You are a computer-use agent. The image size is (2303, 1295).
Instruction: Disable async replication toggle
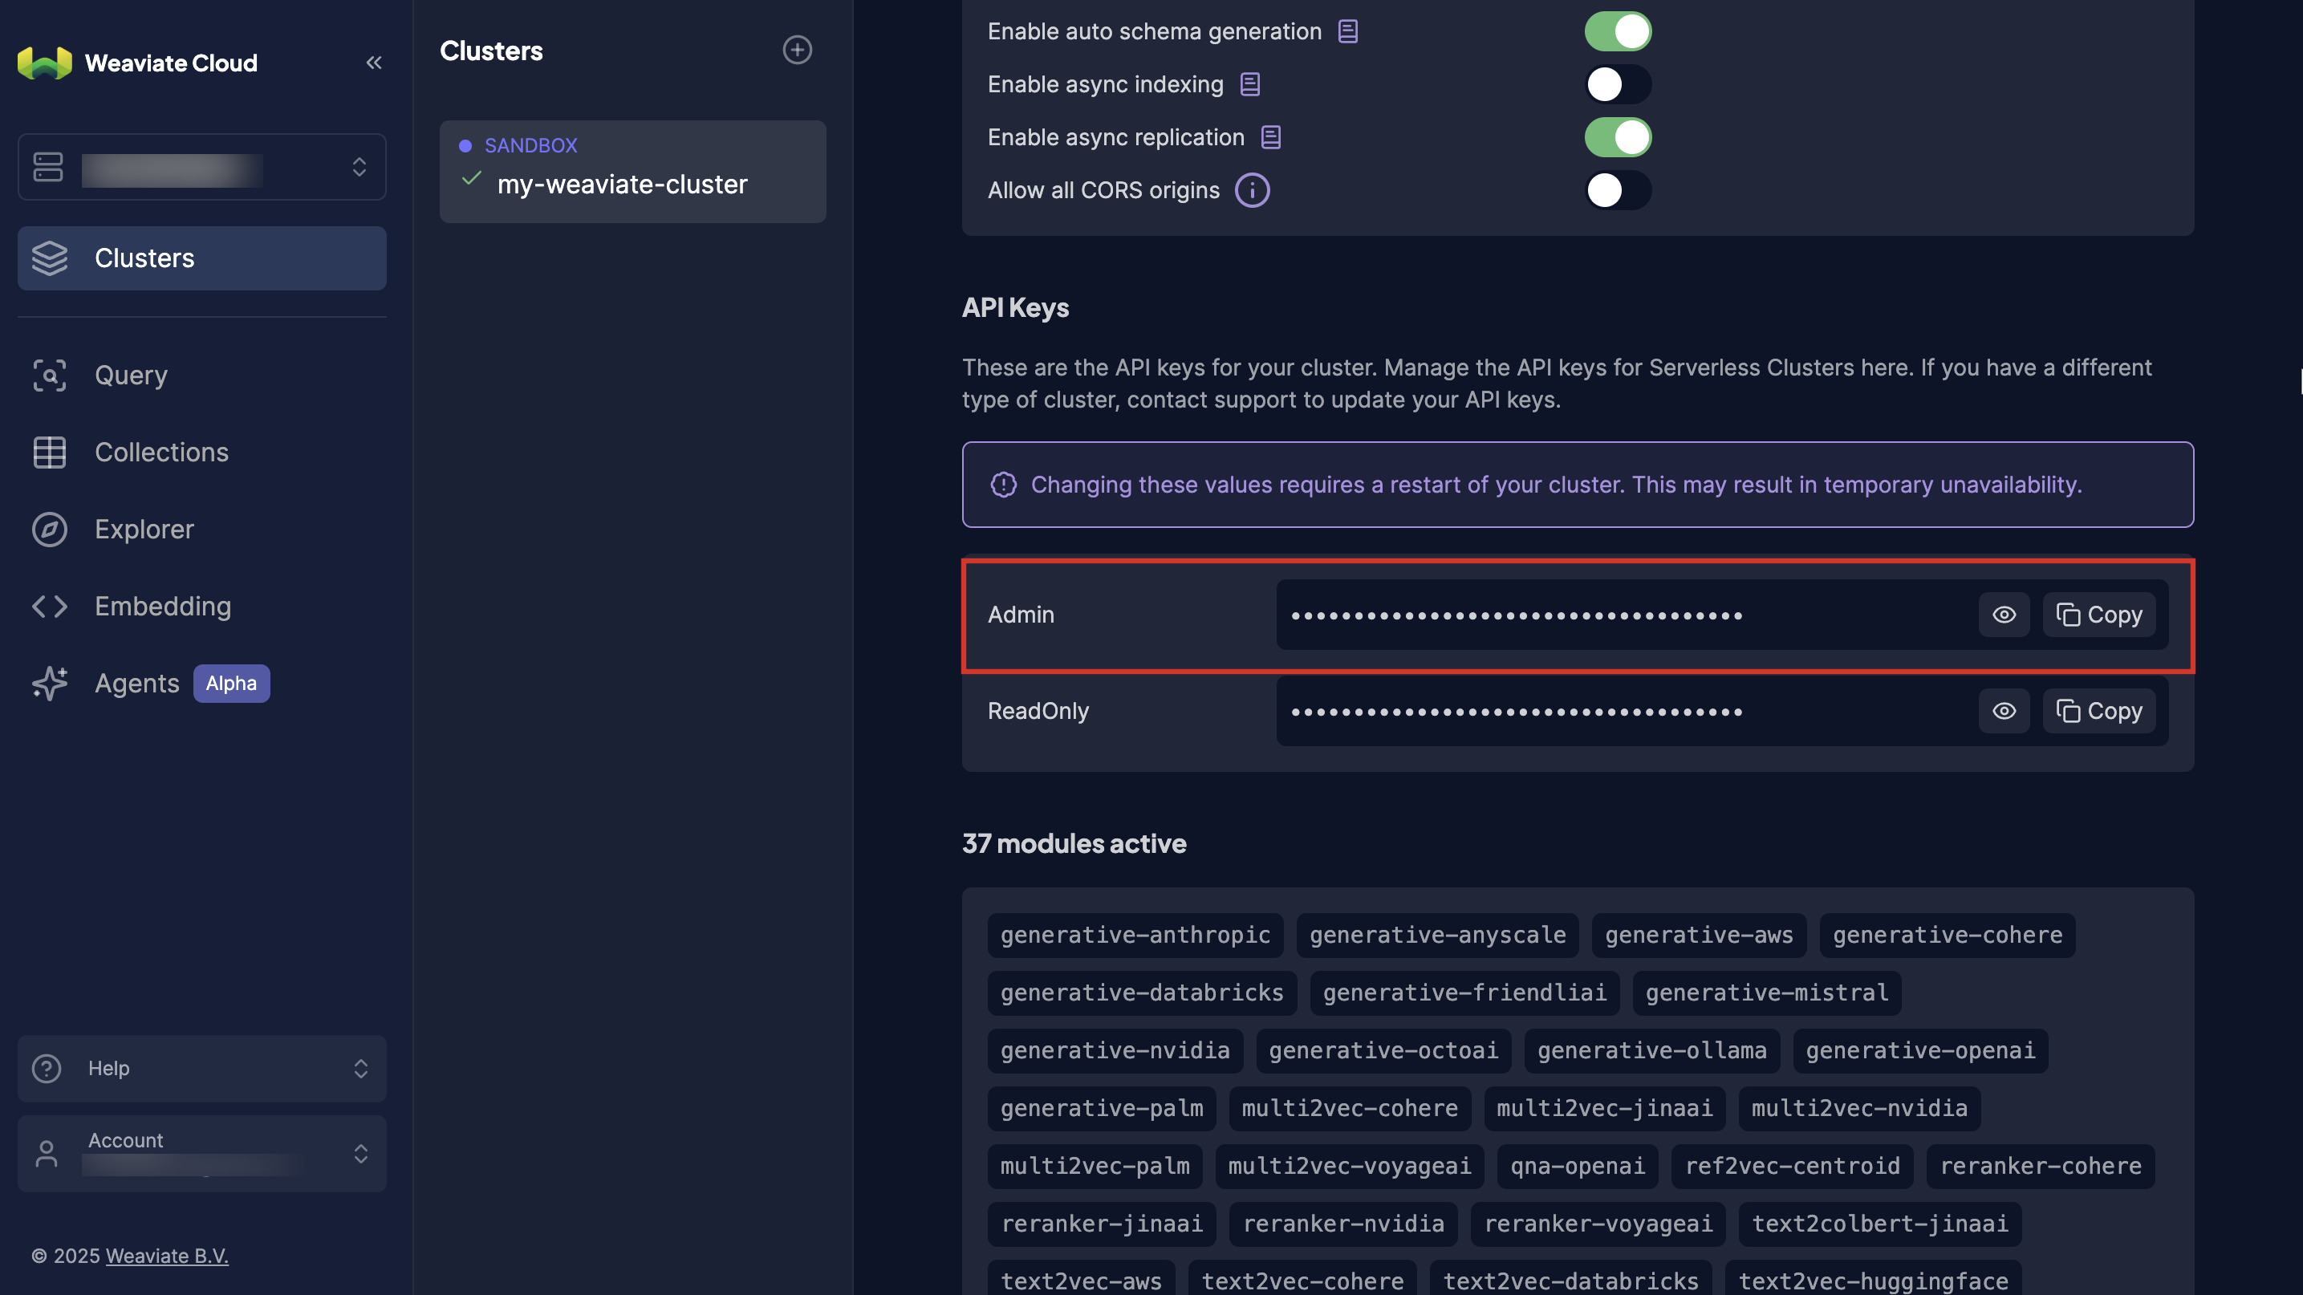[x=1619, y=136]
